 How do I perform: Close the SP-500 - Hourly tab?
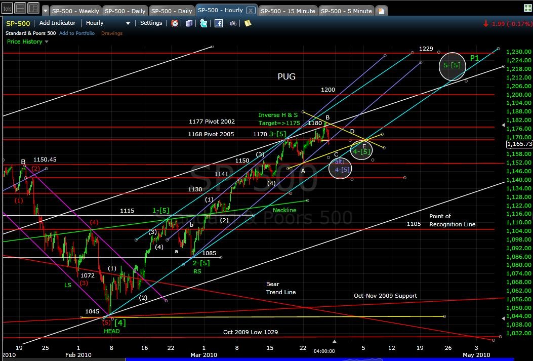point(251,11)
